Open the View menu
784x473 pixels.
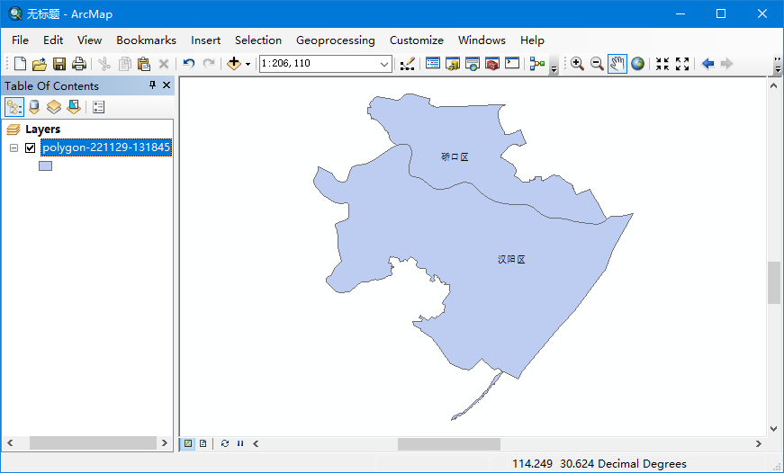pyautogui.click(x=89, y=40)
